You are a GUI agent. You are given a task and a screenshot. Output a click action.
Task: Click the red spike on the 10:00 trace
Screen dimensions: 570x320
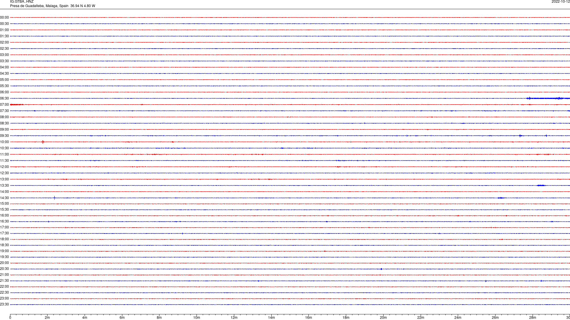coord(43,142)
